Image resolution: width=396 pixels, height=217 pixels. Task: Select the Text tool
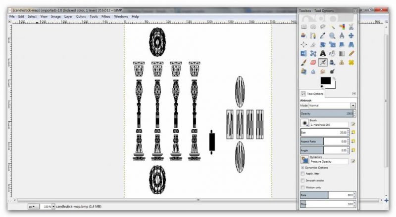(323, 53)
